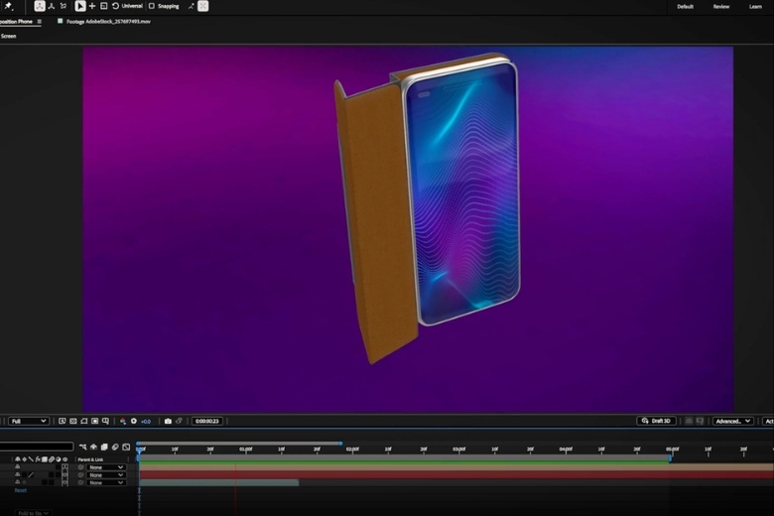774x516 pixels.
Task: Open the composition mini-flowchart icon
Action: (82, 447)
